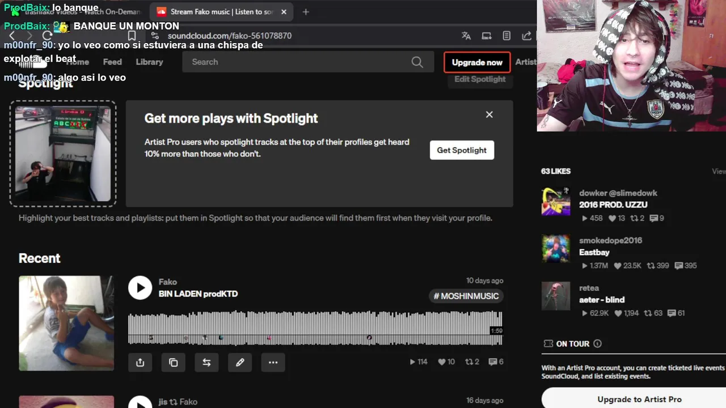Open reader mode icon in address bar
This screenshot has height=408, width=726.
tap(506, 36)
